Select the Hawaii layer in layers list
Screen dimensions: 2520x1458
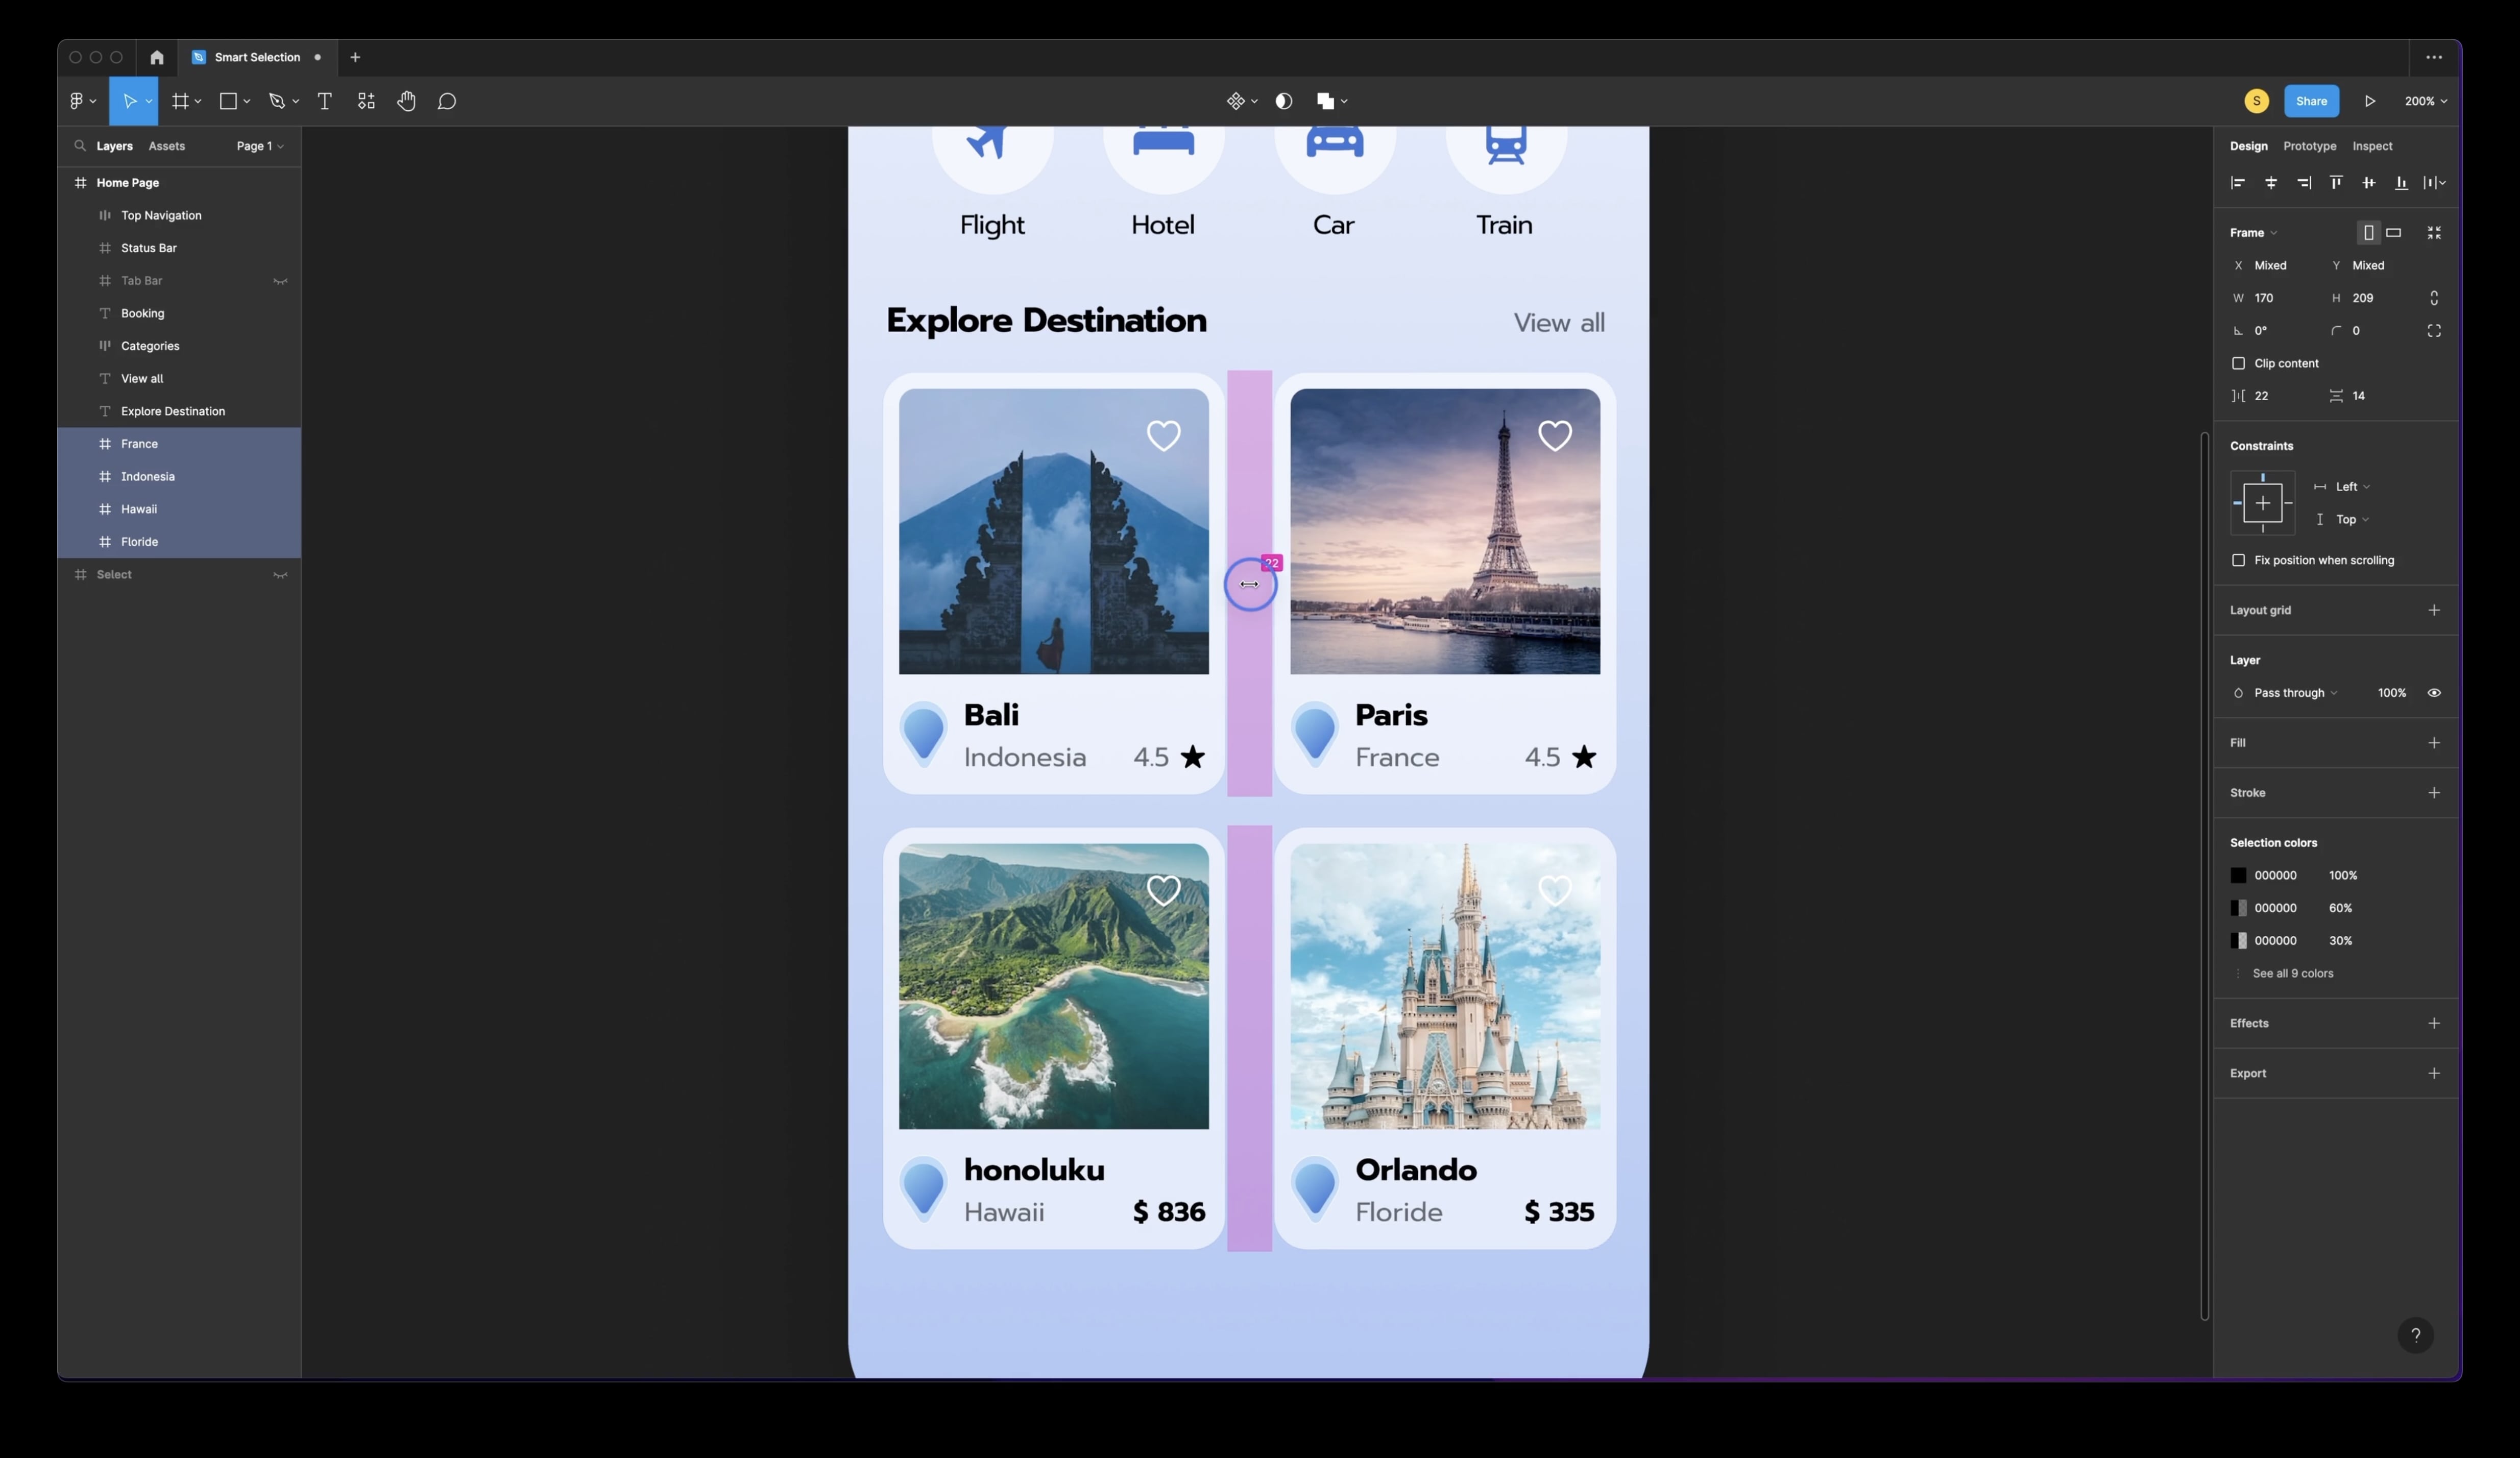tap(139, 509)
